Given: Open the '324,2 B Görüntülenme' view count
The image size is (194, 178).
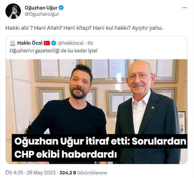Looking at the screenshot, I should point(83,173).
